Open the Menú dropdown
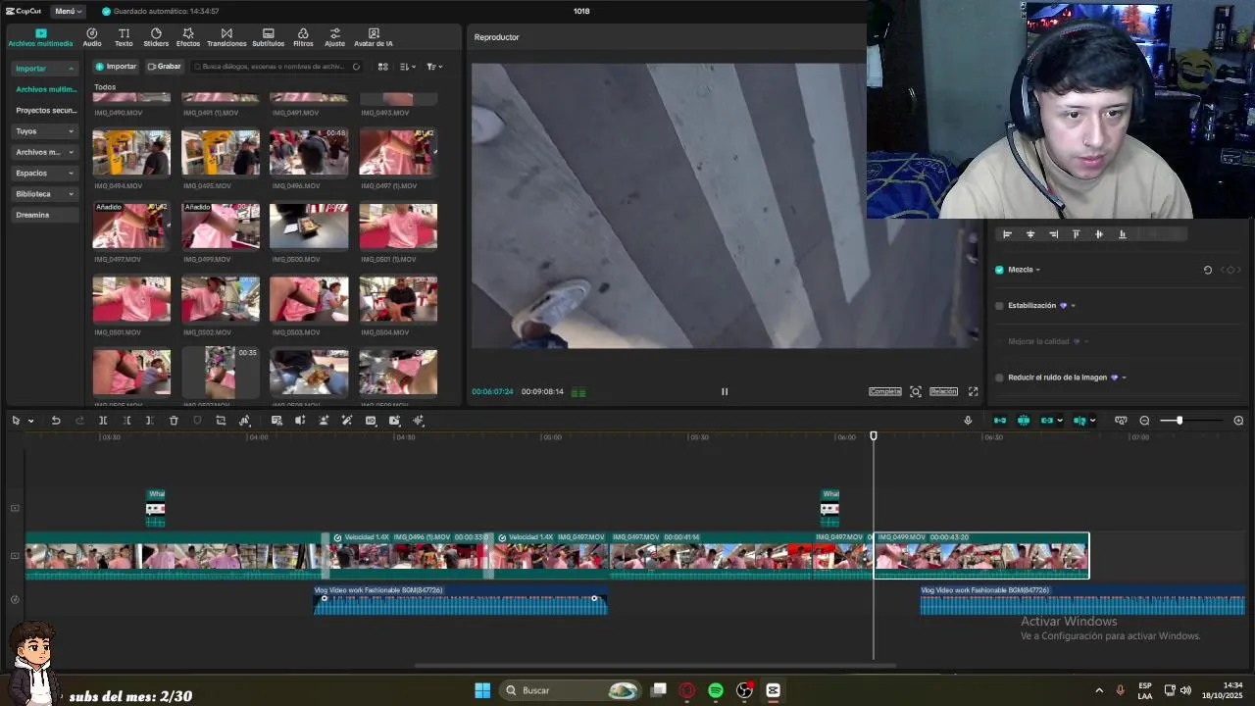 click(x=68, y=11)
